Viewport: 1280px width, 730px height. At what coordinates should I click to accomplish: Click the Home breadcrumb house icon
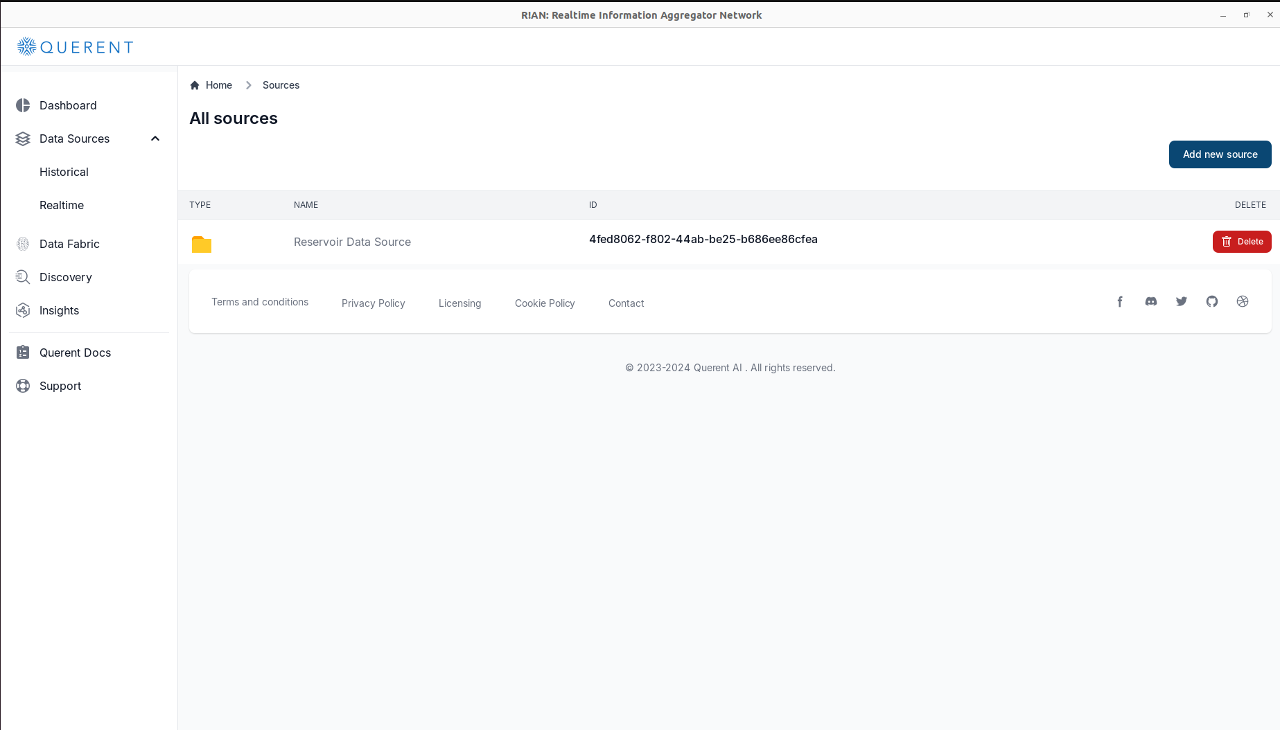195,85
